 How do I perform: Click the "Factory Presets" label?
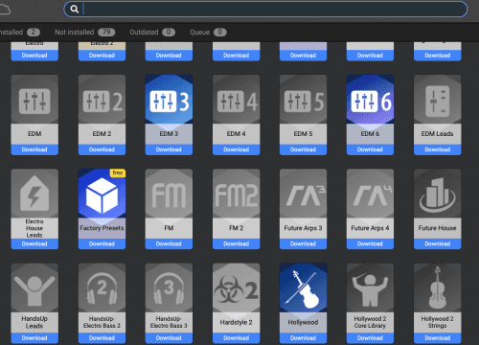point(102,228)
